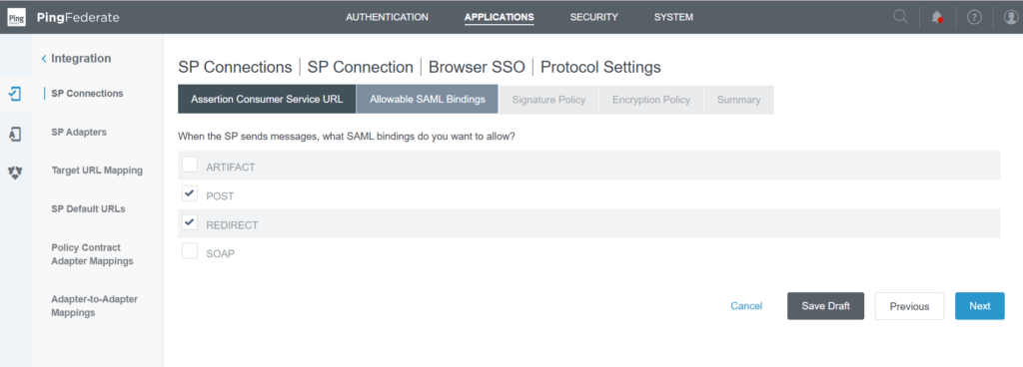Click the Next button

[979, 306]
